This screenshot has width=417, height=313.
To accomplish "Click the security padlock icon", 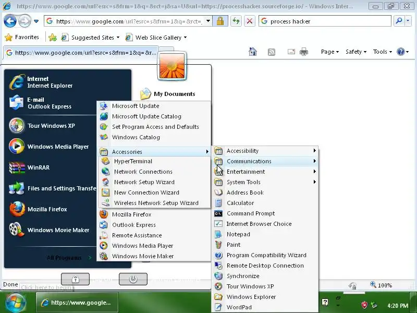I will pyautogui.click(x=220, y=21).
